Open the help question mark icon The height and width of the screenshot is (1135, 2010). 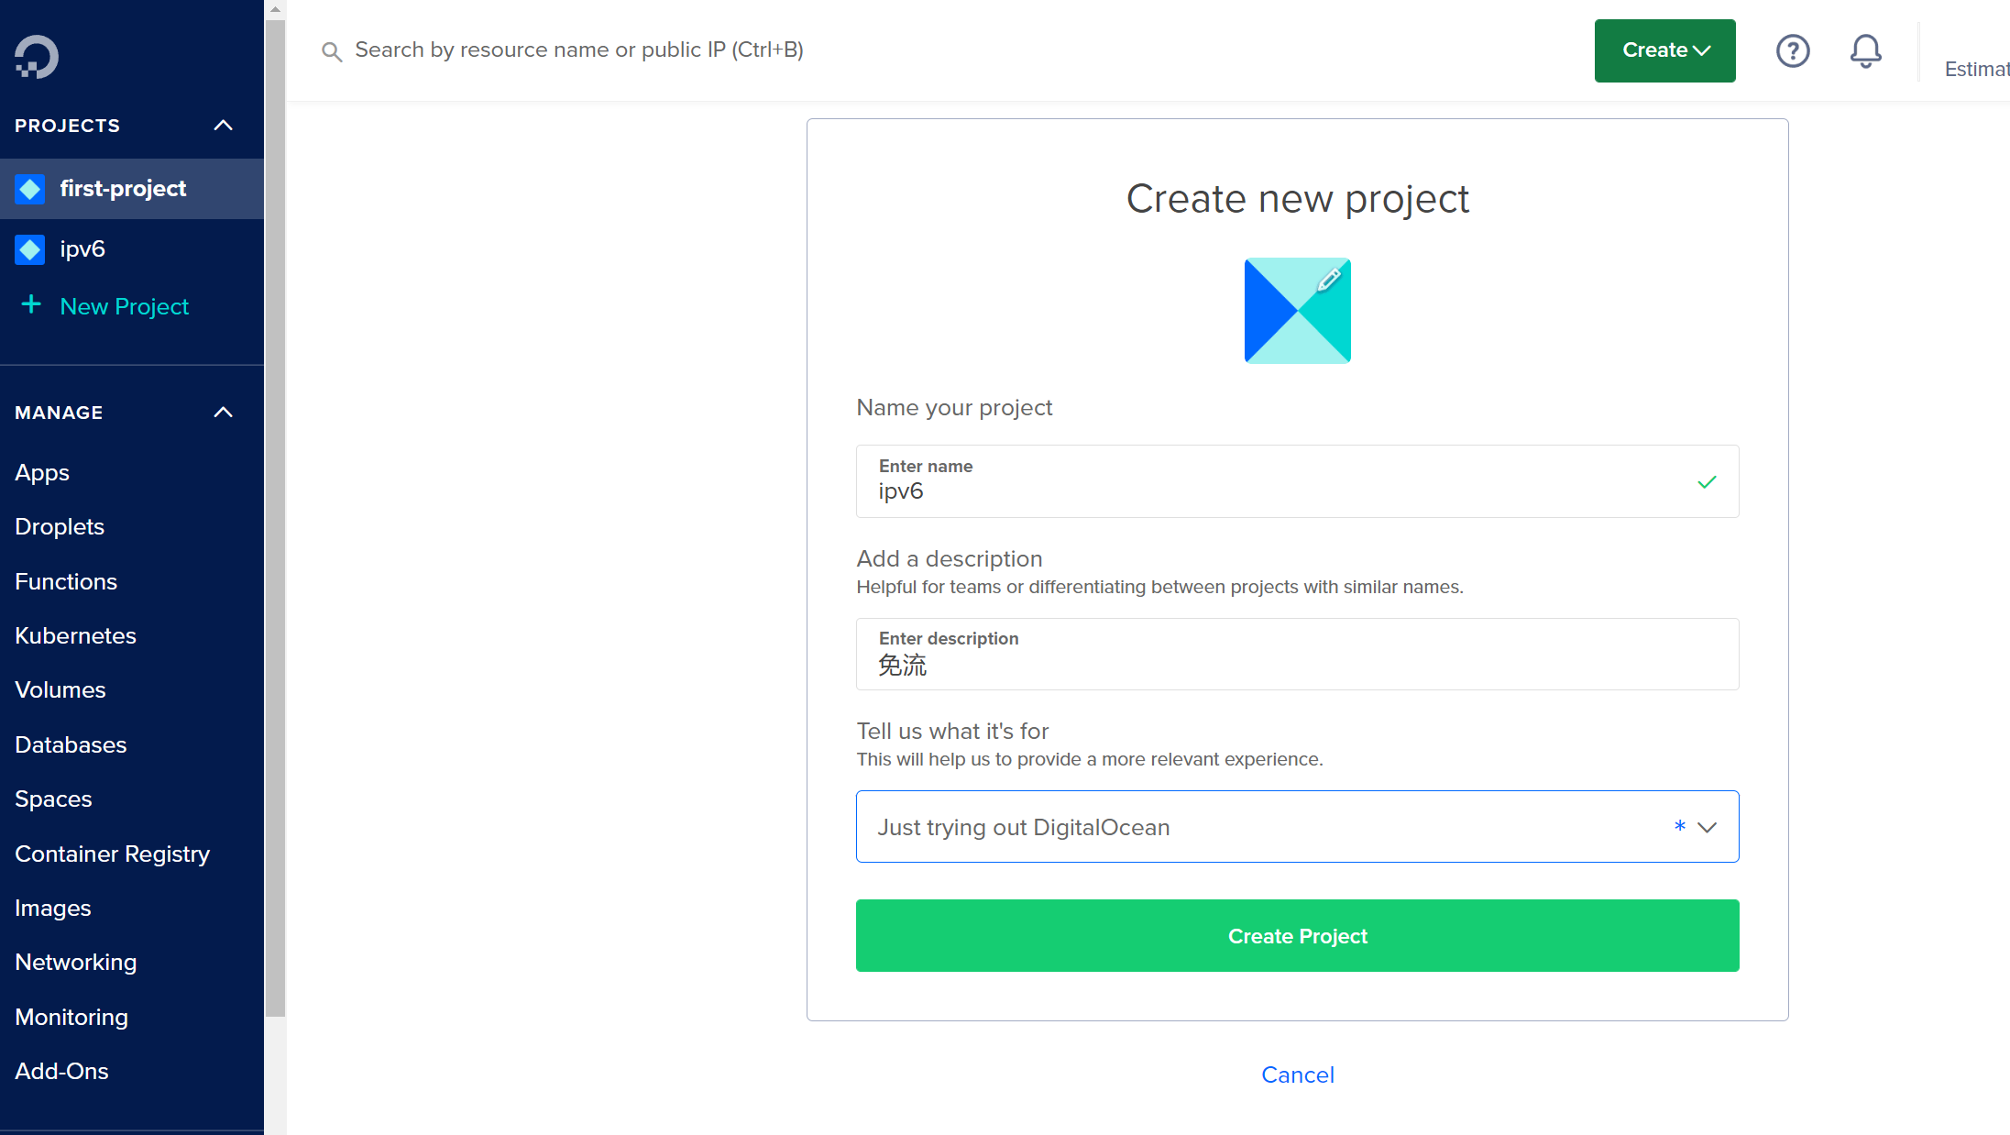[1792, 50]
